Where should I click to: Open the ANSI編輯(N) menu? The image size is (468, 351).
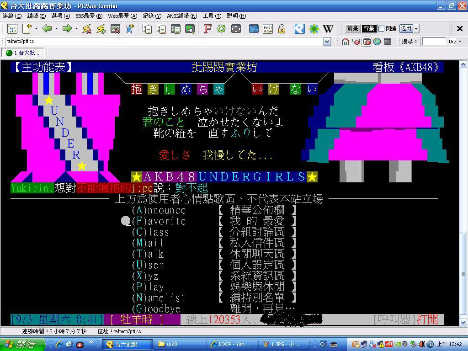[182, 16]
